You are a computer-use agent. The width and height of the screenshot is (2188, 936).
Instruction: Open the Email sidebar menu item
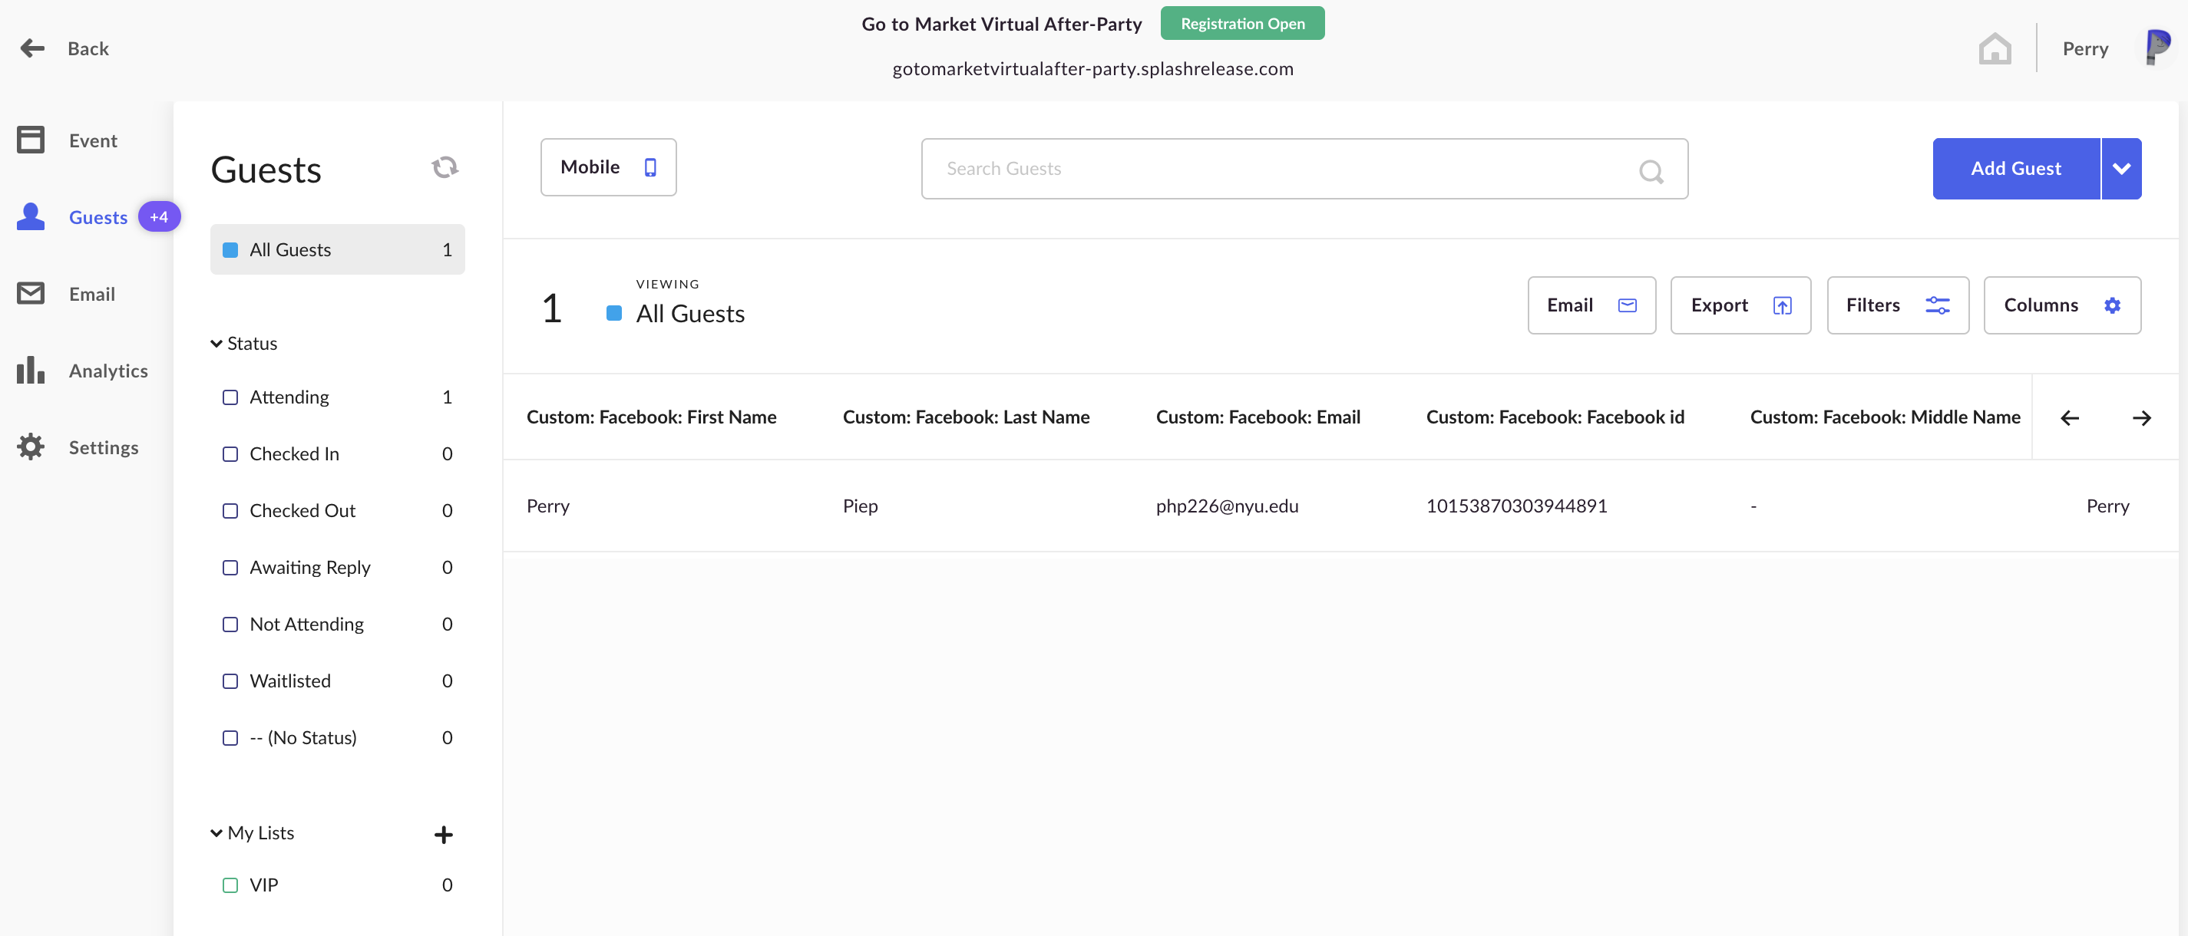click(x=91, y=295)
